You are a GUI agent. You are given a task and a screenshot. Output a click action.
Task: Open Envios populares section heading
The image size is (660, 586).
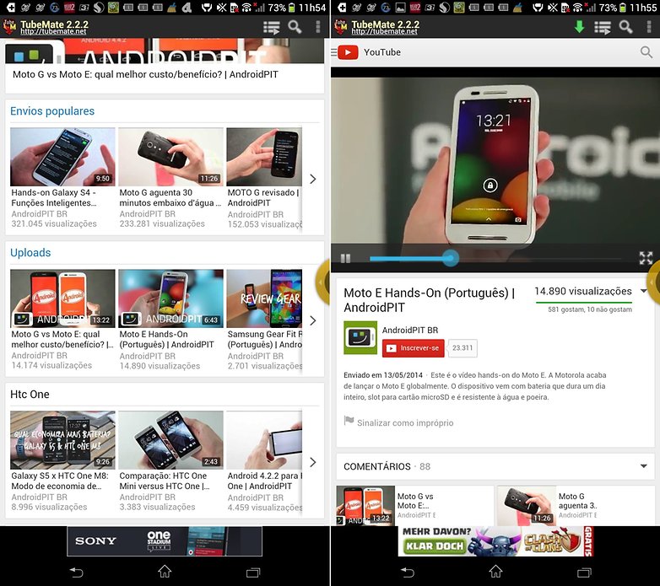(52, 111)
